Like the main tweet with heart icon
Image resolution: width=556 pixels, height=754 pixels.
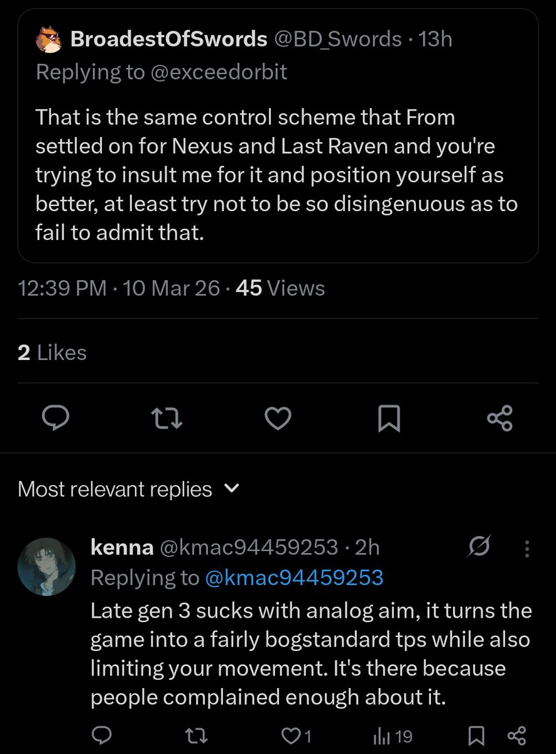[x=278, y=418]
